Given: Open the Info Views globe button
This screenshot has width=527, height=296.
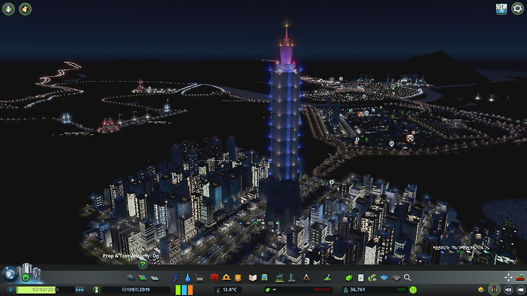Looking at the screenshot, I should (x=10, y=274).
